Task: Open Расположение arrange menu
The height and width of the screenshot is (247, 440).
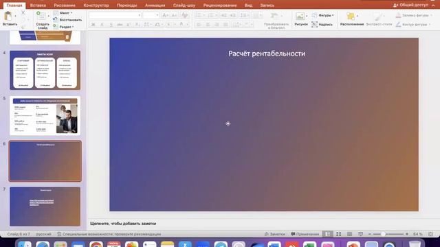Action: point(351,19)
